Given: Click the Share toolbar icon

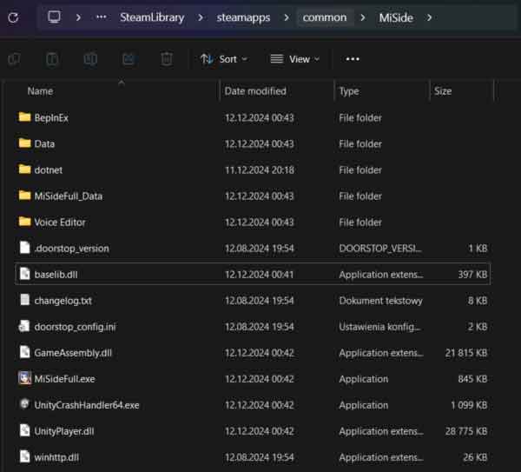Looking at the screenshot, I should point(129,59).
